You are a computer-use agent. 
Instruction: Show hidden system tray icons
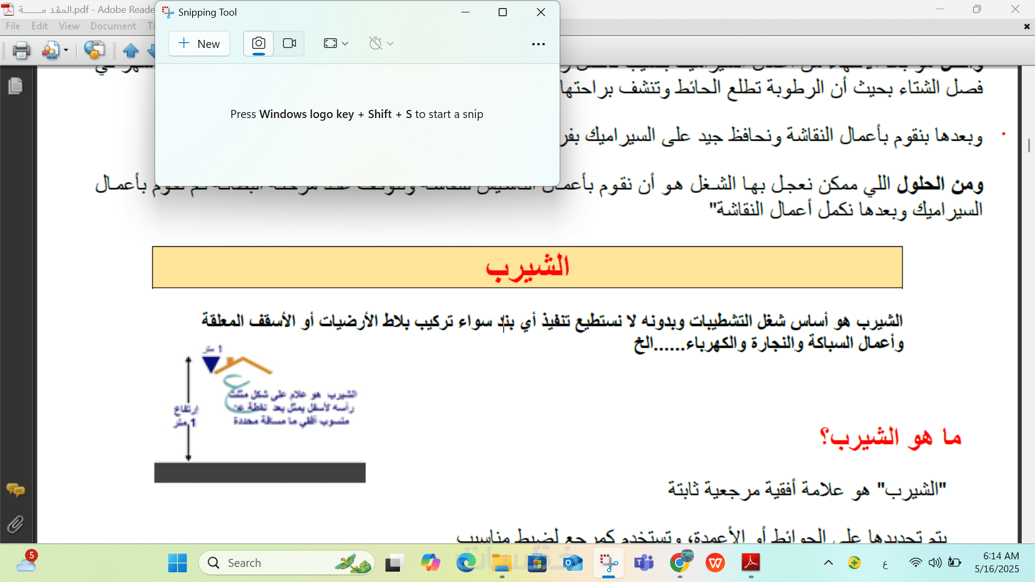point(829,563)
